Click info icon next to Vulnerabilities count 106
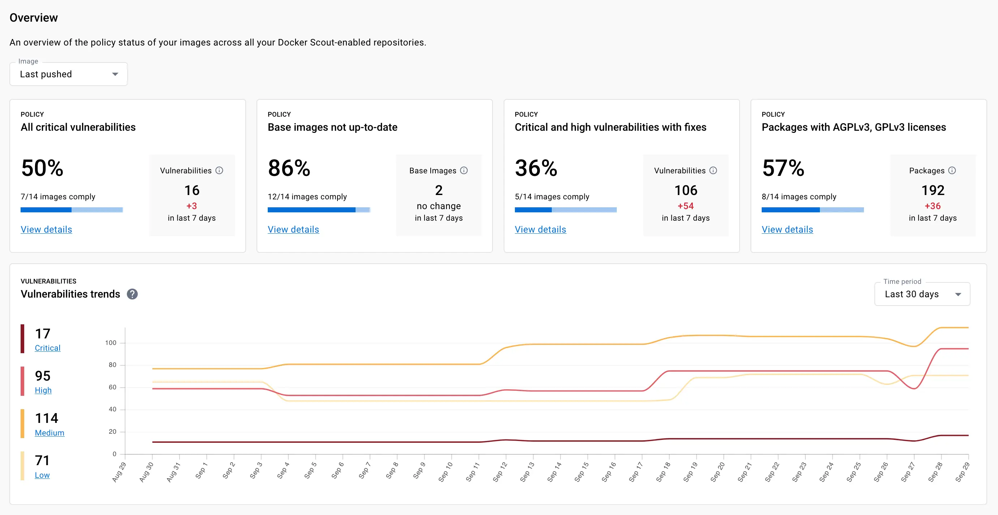The width and height of the screenshot is (998, 515). [713, 170]
